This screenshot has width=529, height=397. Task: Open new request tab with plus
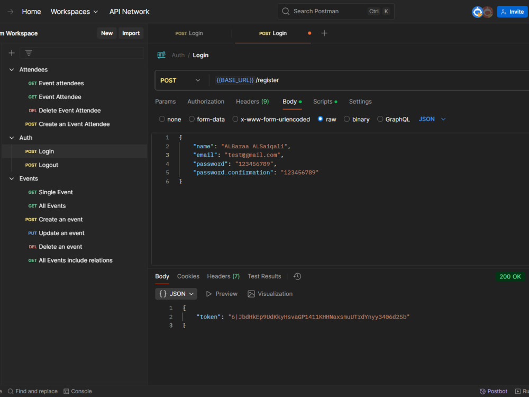point(324,33)
